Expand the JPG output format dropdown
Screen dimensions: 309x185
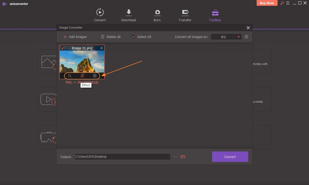click(x=226, y=37)
